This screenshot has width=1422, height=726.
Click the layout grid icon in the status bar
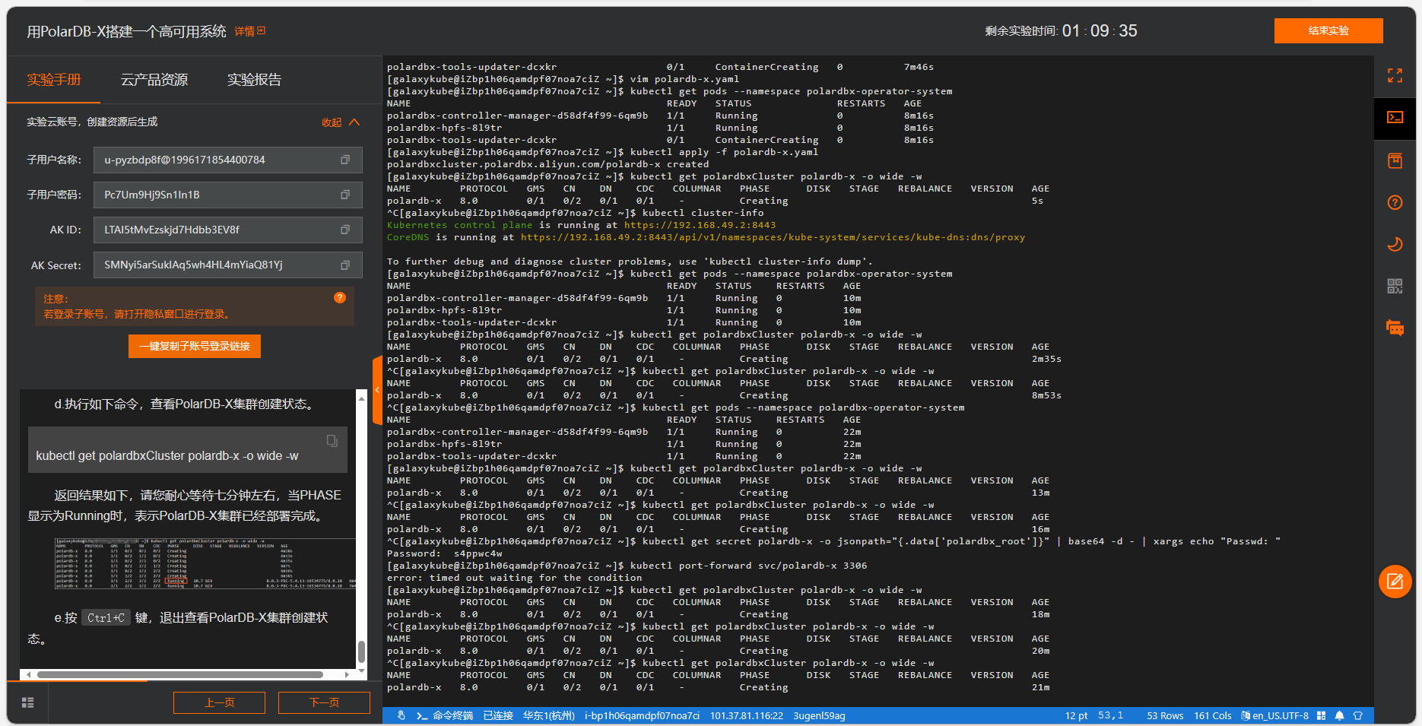click(1322, 715)
